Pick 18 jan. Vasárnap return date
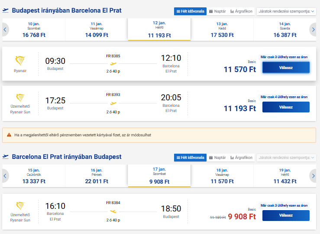This screenshot has width=320, height=234. (222, 176)
